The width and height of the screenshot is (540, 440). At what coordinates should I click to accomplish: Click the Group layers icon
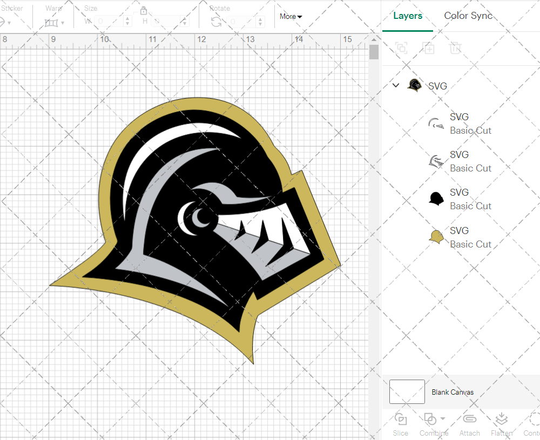click(x=401, y=48)
